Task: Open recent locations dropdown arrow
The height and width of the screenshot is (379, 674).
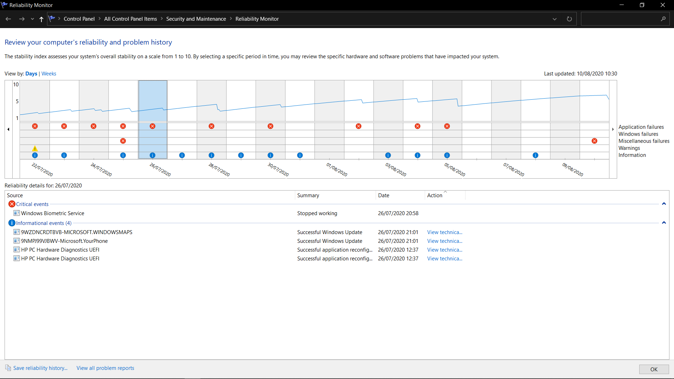Action: (32, 19)
